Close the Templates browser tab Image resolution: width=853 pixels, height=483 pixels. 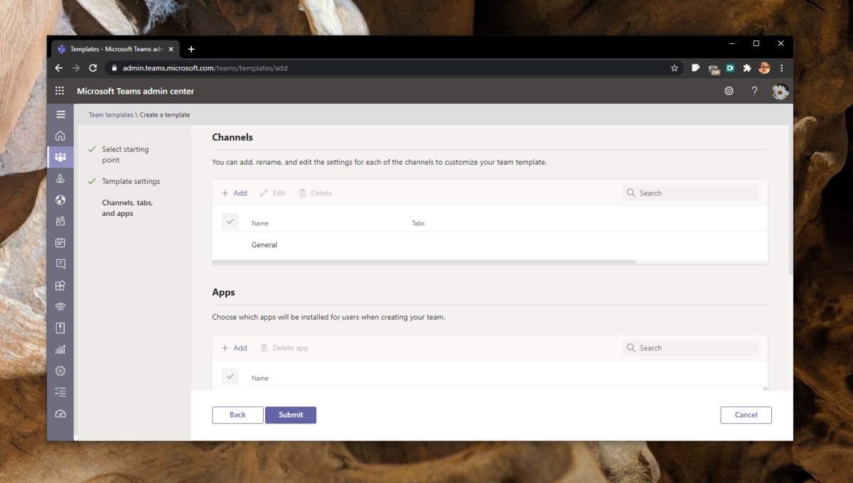[x=171, y=49]
